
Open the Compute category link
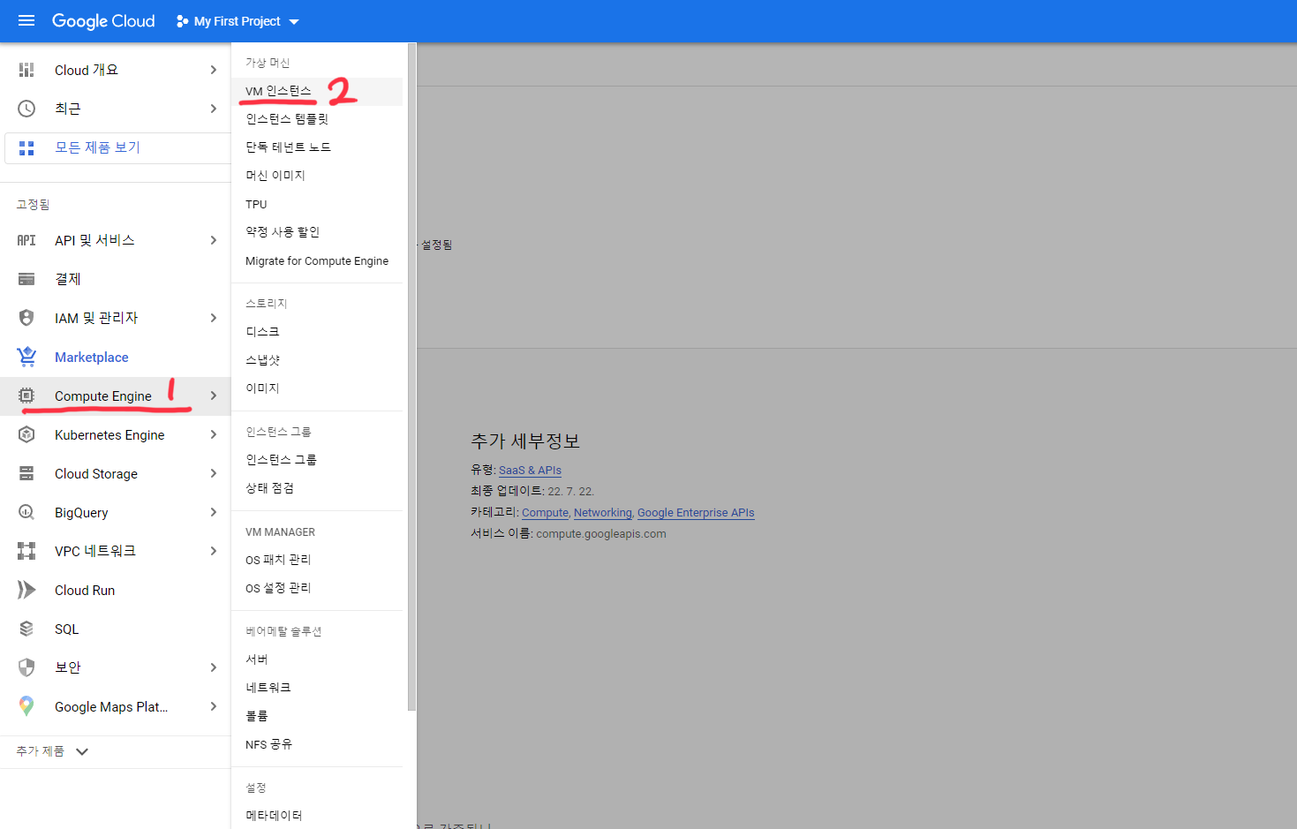click(545, 513)
